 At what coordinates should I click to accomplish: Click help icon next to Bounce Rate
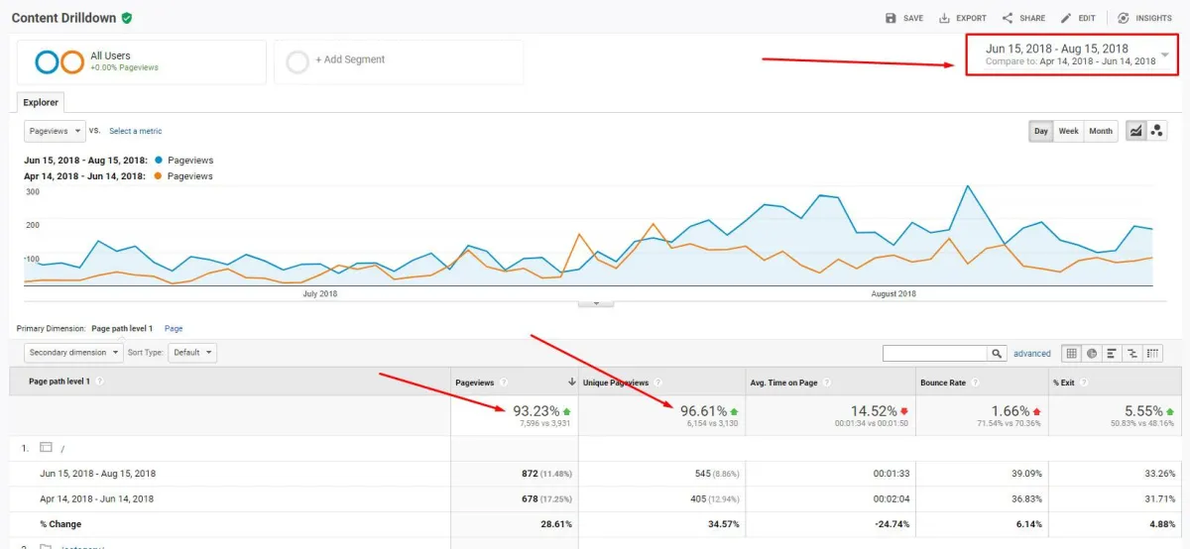[975, 383]
